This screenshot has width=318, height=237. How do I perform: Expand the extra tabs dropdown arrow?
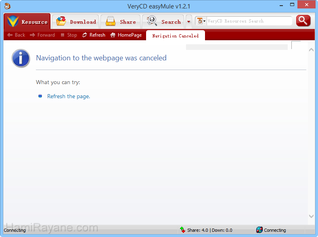(x=189, y=22)
